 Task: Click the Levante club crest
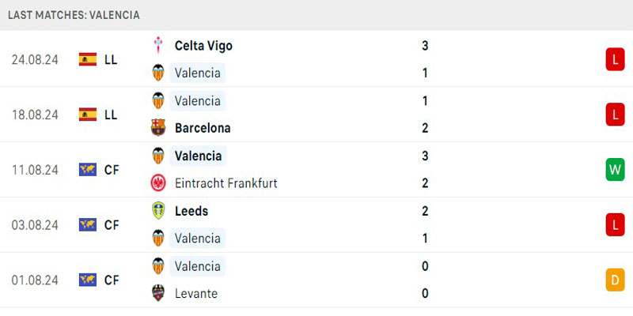pos(157,292)
